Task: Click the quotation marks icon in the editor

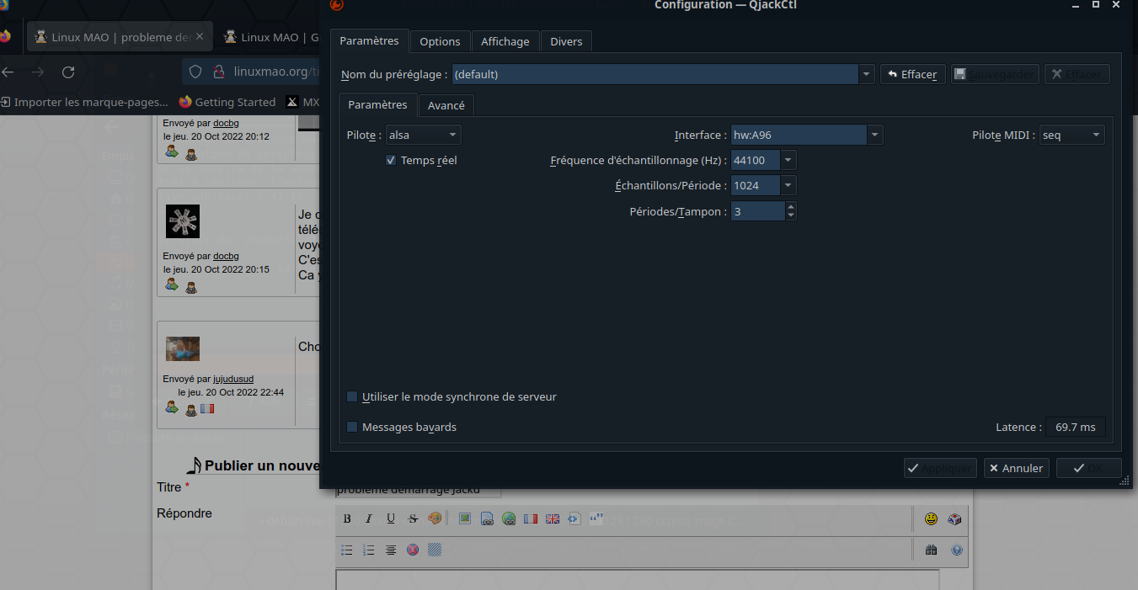Action: [x=596, y=518]
